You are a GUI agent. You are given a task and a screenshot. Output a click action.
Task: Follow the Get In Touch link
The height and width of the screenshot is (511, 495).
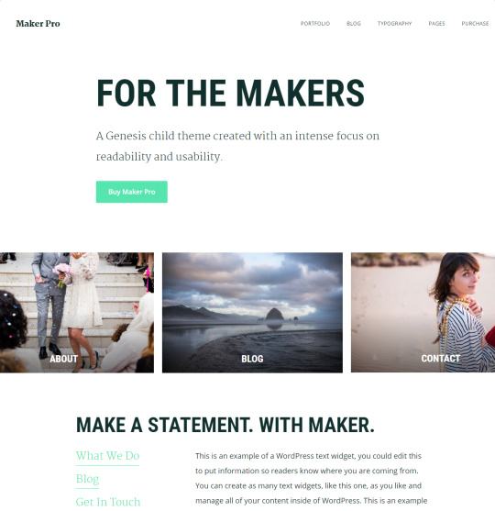(108, 502)
